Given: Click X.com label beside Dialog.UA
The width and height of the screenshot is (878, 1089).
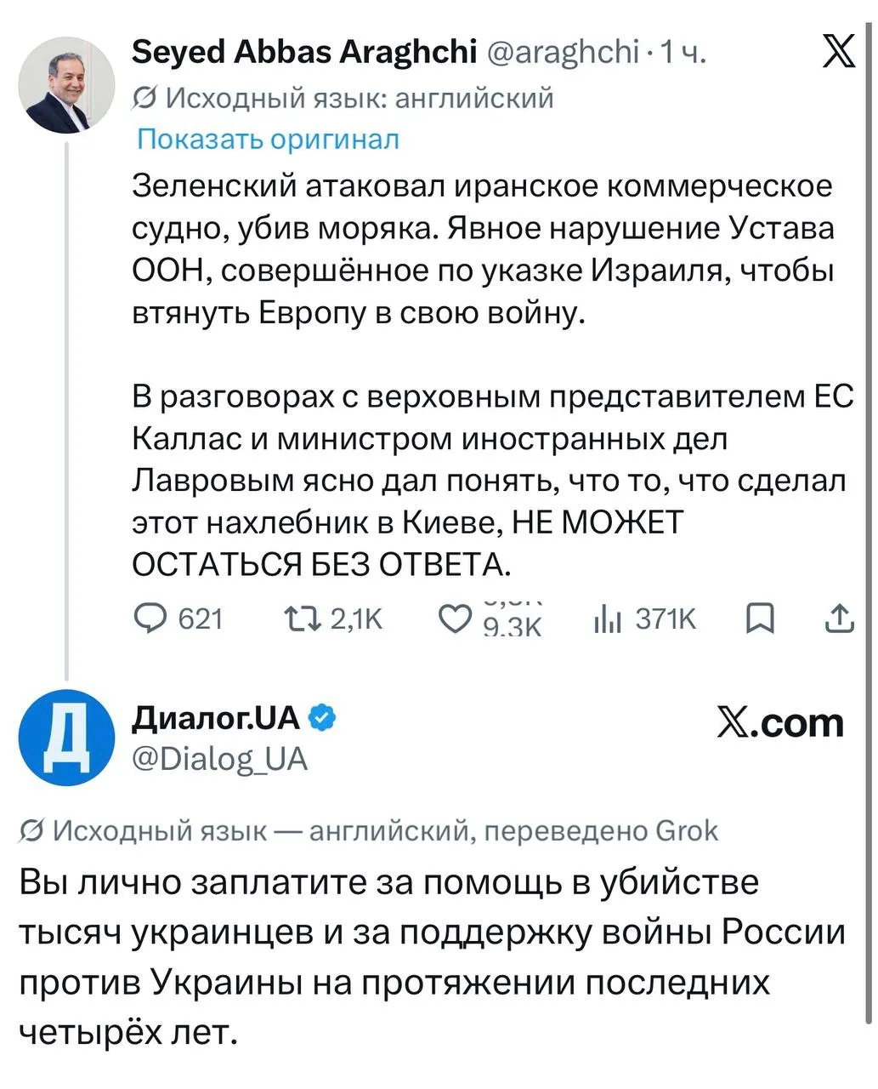Looking at the screenshot, I should click(x=780, y=722).
